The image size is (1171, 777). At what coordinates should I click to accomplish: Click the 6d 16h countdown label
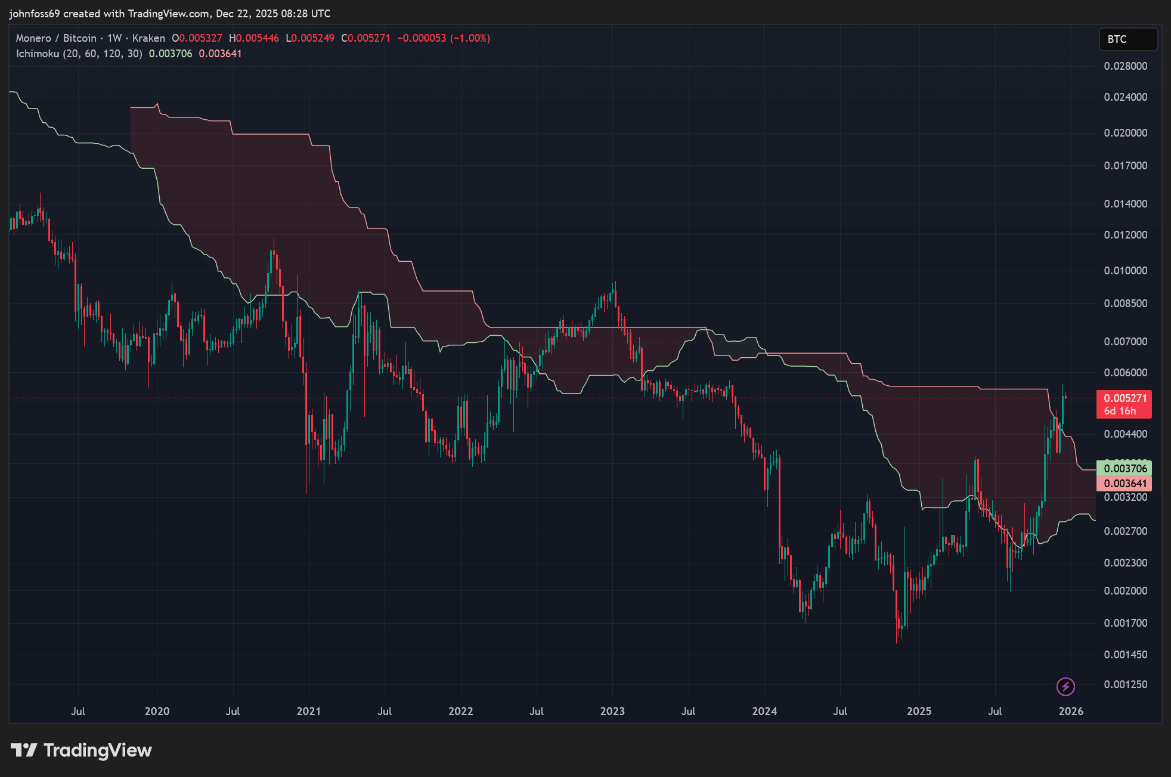tap(1120, 411)
